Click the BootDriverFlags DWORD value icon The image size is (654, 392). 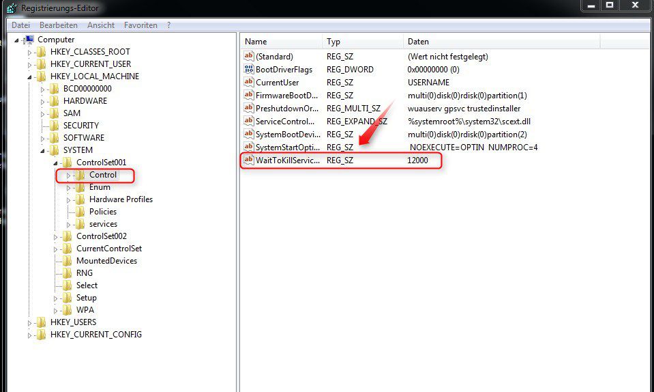click(249, 69)
